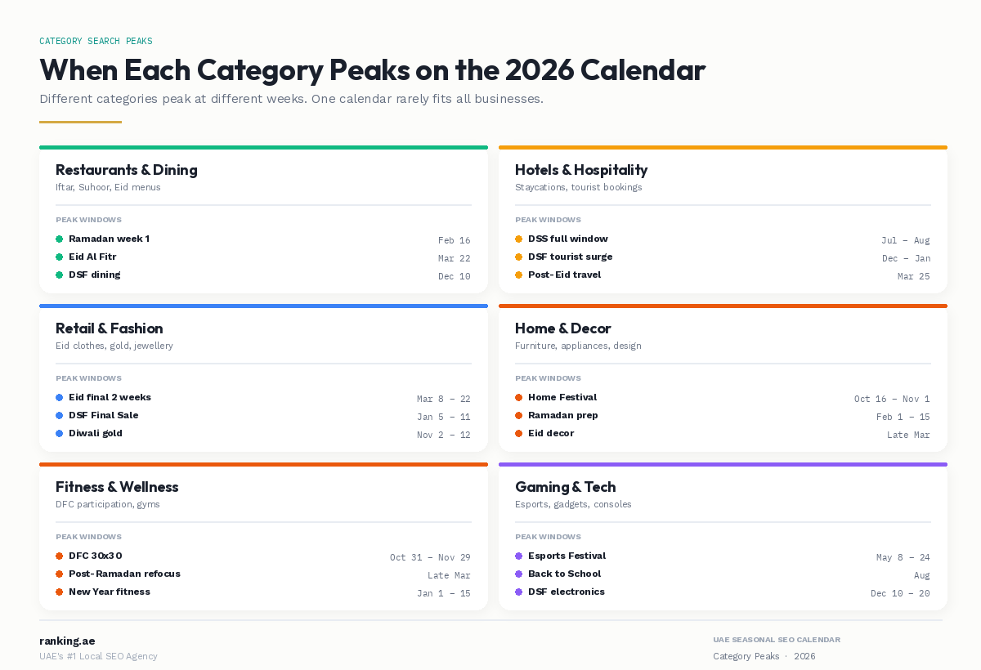Click the green top bar of Restaurants card

tap(263, 148)
